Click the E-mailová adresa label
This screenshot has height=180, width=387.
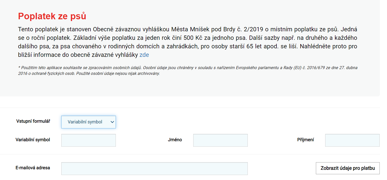(x=33, y=168)
